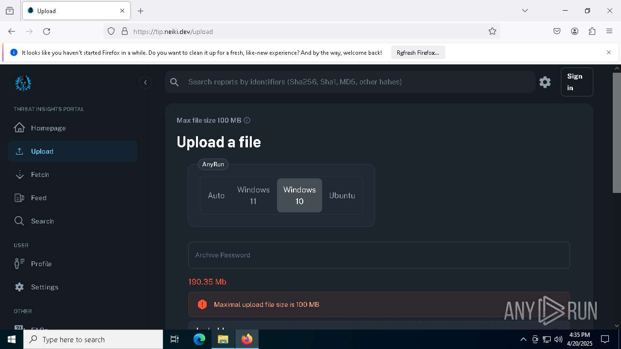Click the taskbar search box
The image size is (621, 349).
click(93, 339)
